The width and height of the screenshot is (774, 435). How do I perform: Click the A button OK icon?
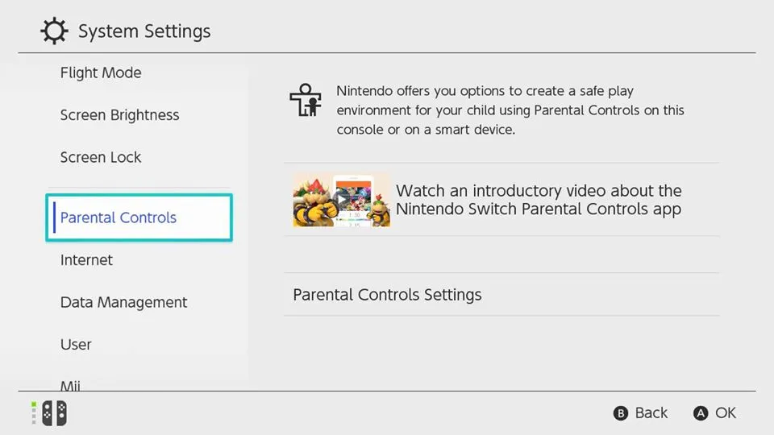tap(701, 413)
